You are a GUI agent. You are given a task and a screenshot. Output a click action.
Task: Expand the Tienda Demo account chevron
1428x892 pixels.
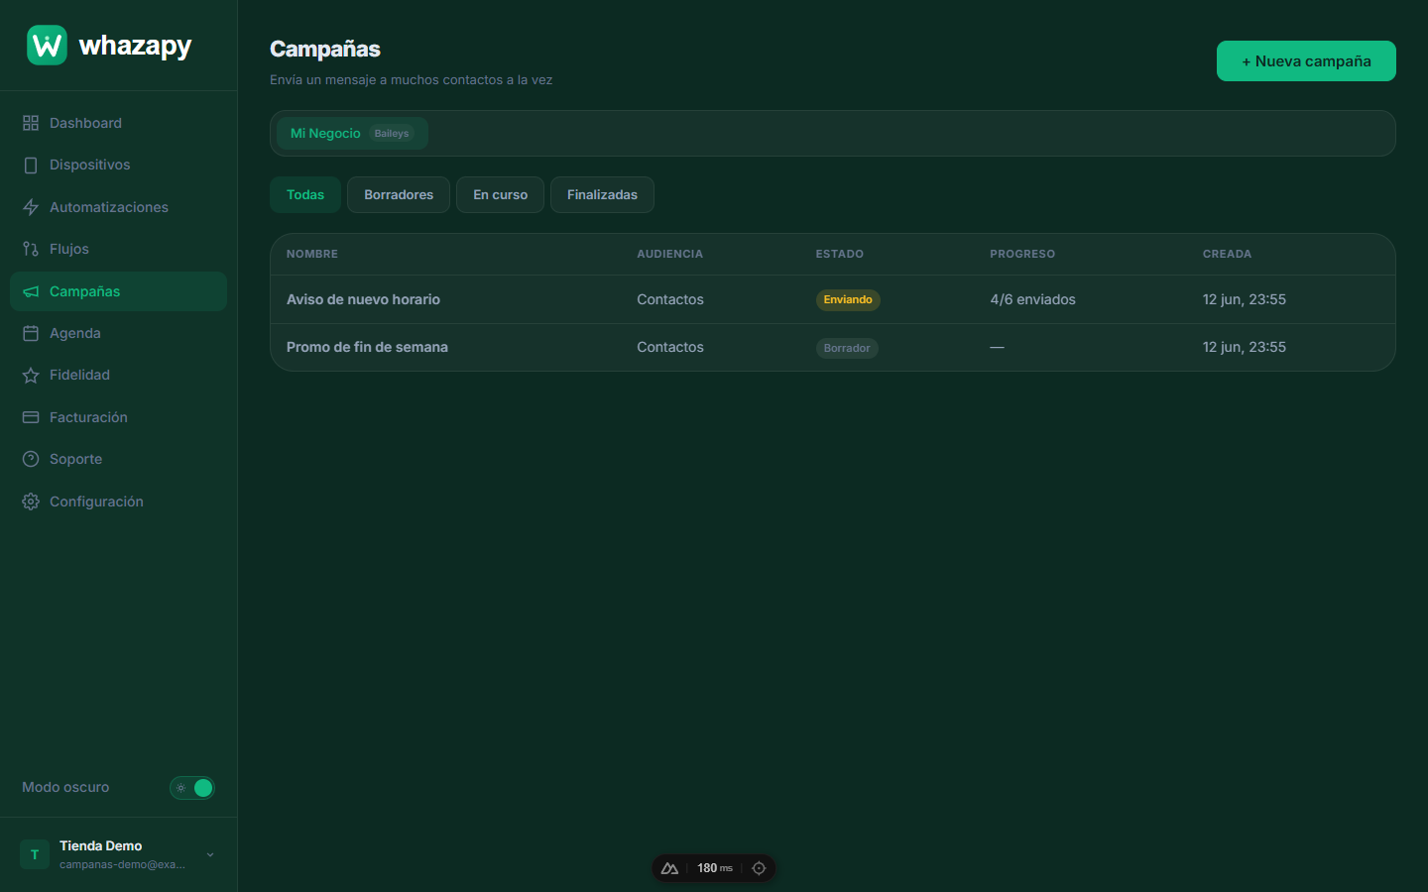point(210,854)
